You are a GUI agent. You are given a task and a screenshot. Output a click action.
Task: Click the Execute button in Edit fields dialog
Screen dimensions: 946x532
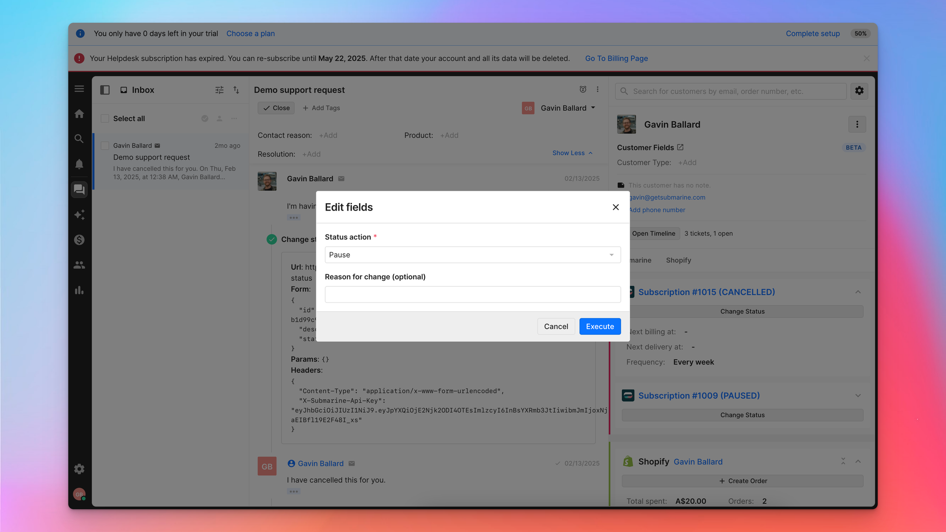(600, 326)
